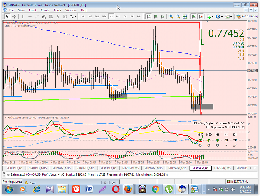Toggle the H1 timeframe button
Viewport: 260px width, 196px height.
click(x=111, y=16)
